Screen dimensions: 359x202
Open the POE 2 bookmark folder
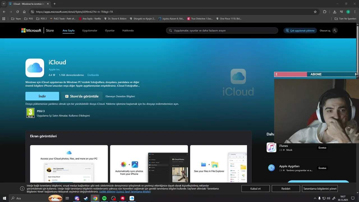[x=41, y=19]
